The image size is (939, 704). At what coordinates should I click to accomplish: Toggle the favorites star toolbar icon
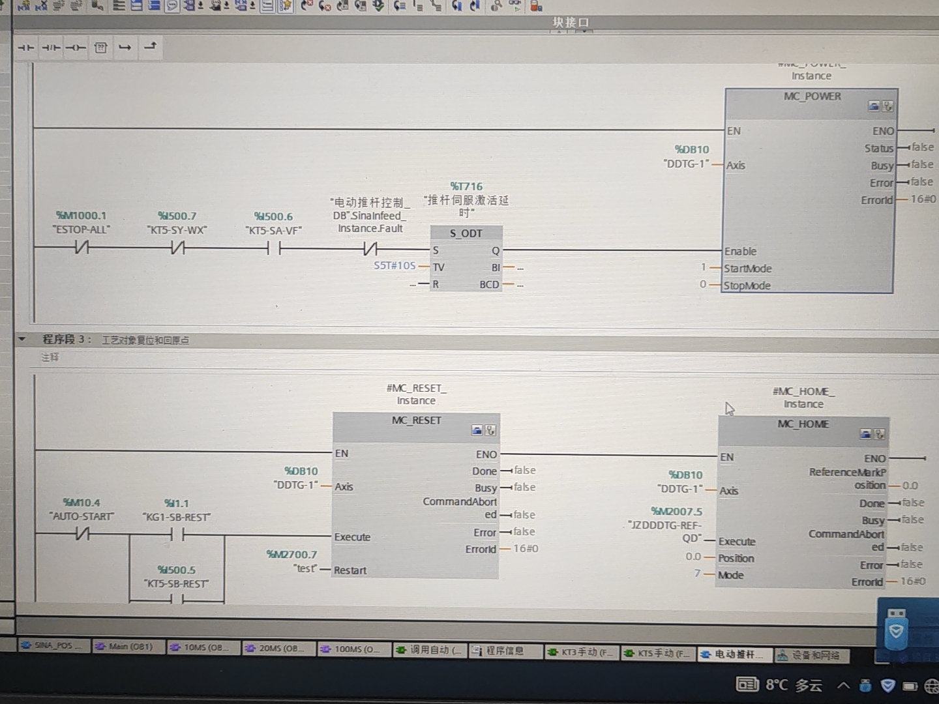click(286, 6)
